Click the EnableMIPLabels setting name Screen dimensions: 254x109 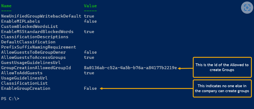coord(21,21)
